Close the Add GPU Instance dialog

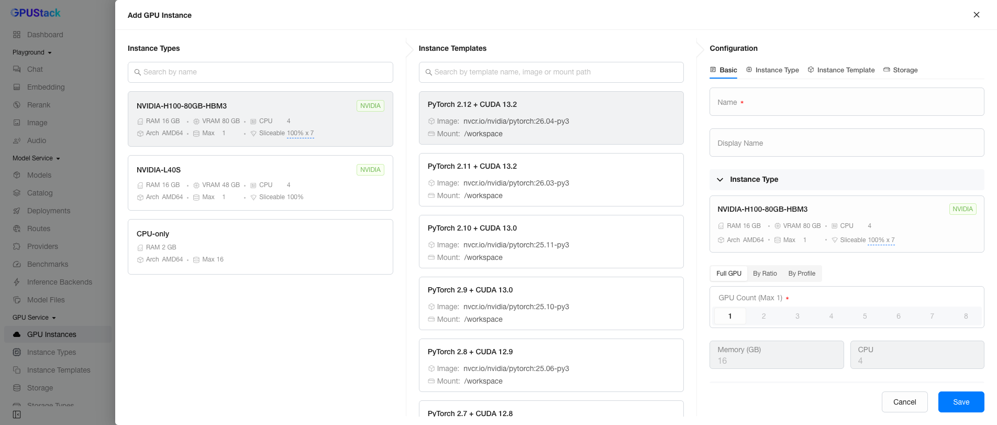click(x=977, y=15)
